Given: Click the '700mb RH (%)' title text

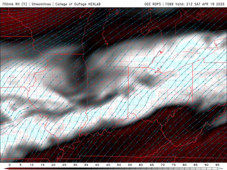Looking at the screenshot, I should coord(15,4).
